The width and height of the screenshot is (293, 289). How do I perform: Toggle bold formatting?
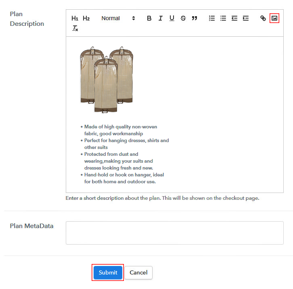(x=149, y=18)
